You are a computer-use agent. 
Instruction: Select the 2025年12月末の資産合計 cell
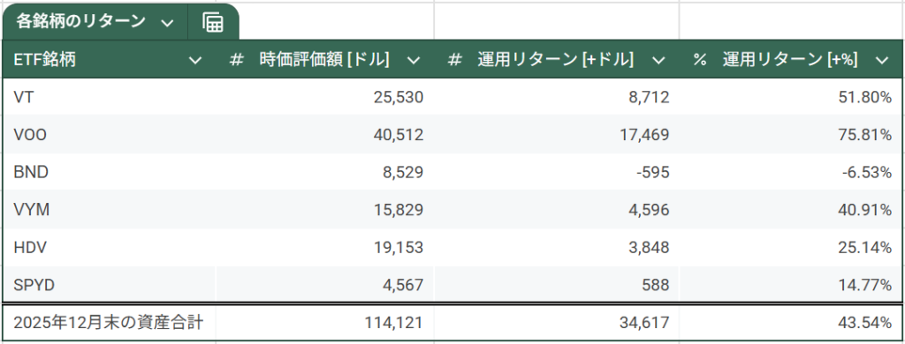coord(109,323)
